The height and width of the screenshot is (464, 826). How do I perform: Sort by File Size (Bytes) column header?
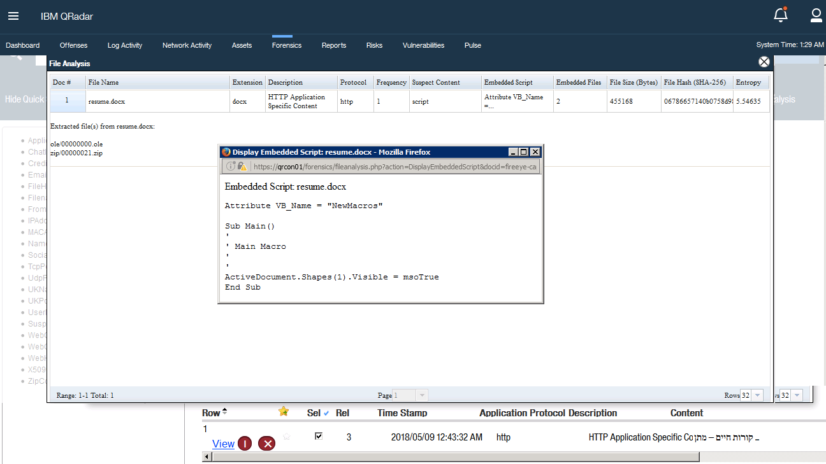tap(634, 82)
